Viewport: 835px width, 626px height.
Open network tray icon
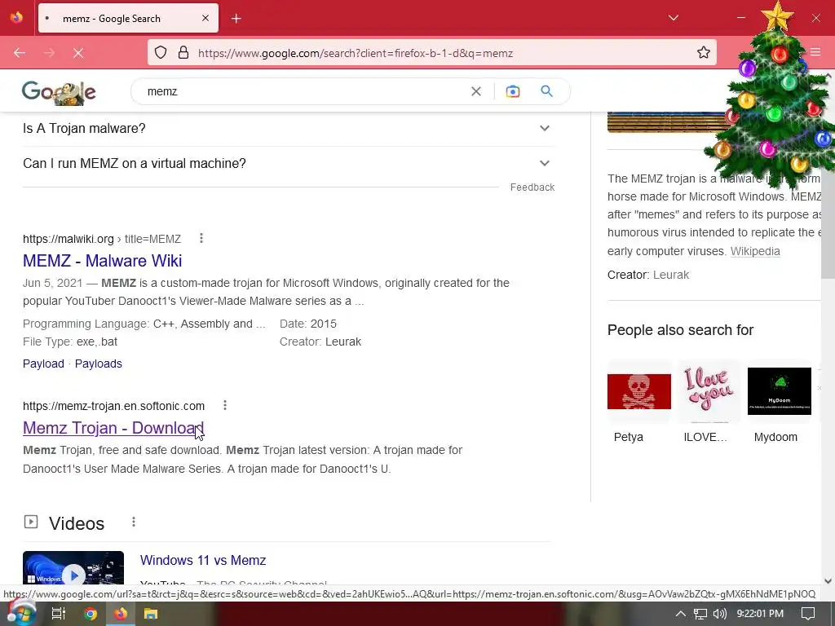tap(700, 614)
